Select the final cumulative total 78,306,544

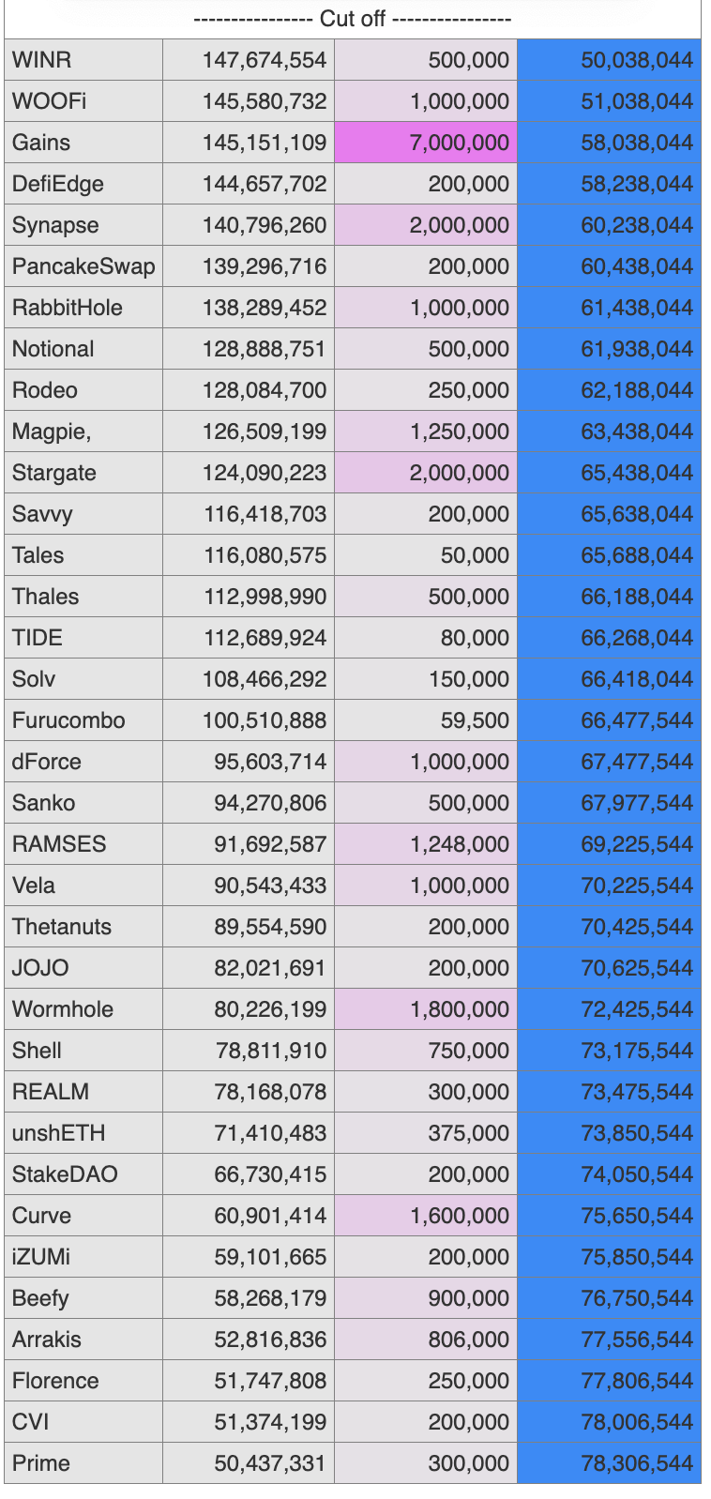[610, 1463]
